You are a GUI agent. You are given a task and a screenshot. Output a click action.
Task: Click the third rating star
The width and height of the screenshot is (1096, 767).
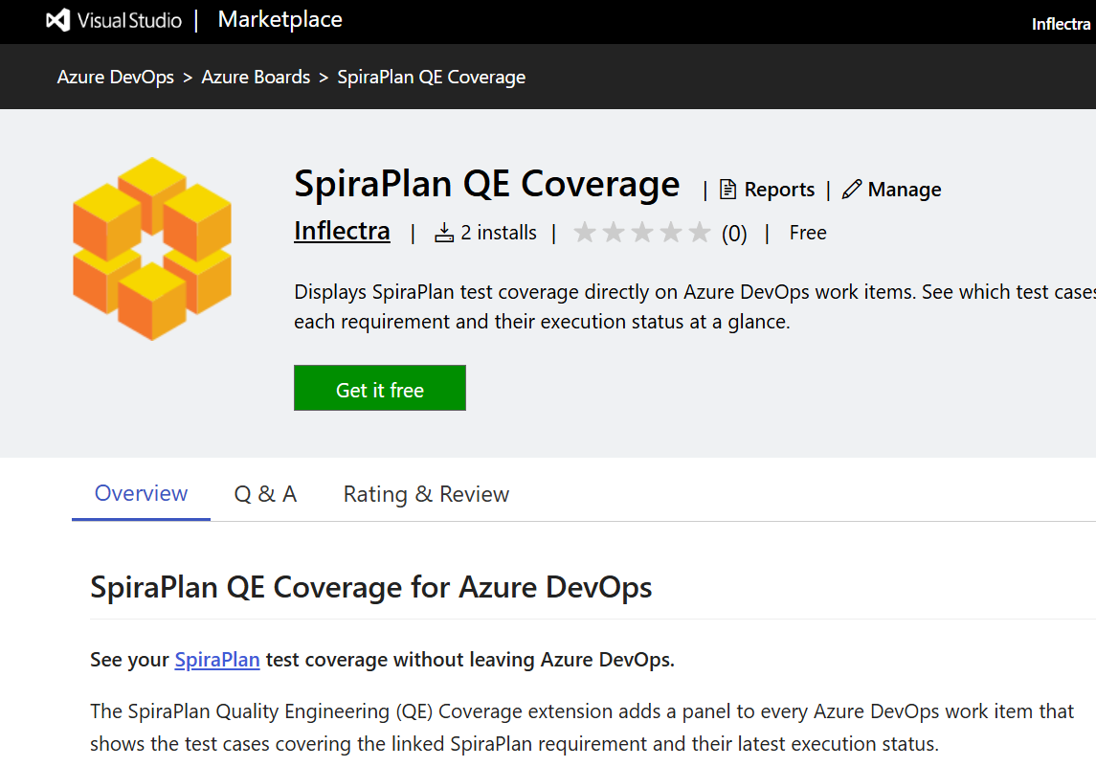click(642, 232)
